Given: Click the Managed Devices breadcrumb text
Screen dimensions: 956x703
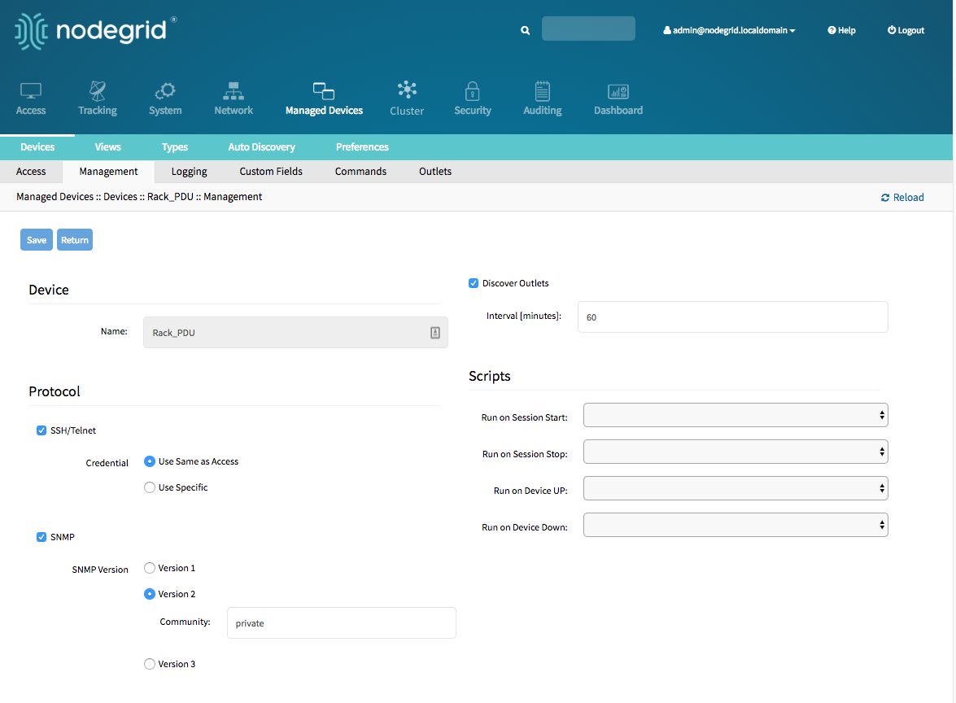Looking at the screenshot, I should (x=55, y=197).
